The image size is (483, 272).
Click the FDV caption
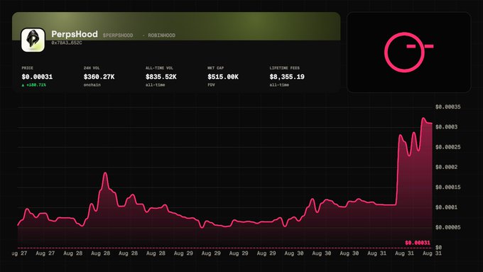(212, 85)
